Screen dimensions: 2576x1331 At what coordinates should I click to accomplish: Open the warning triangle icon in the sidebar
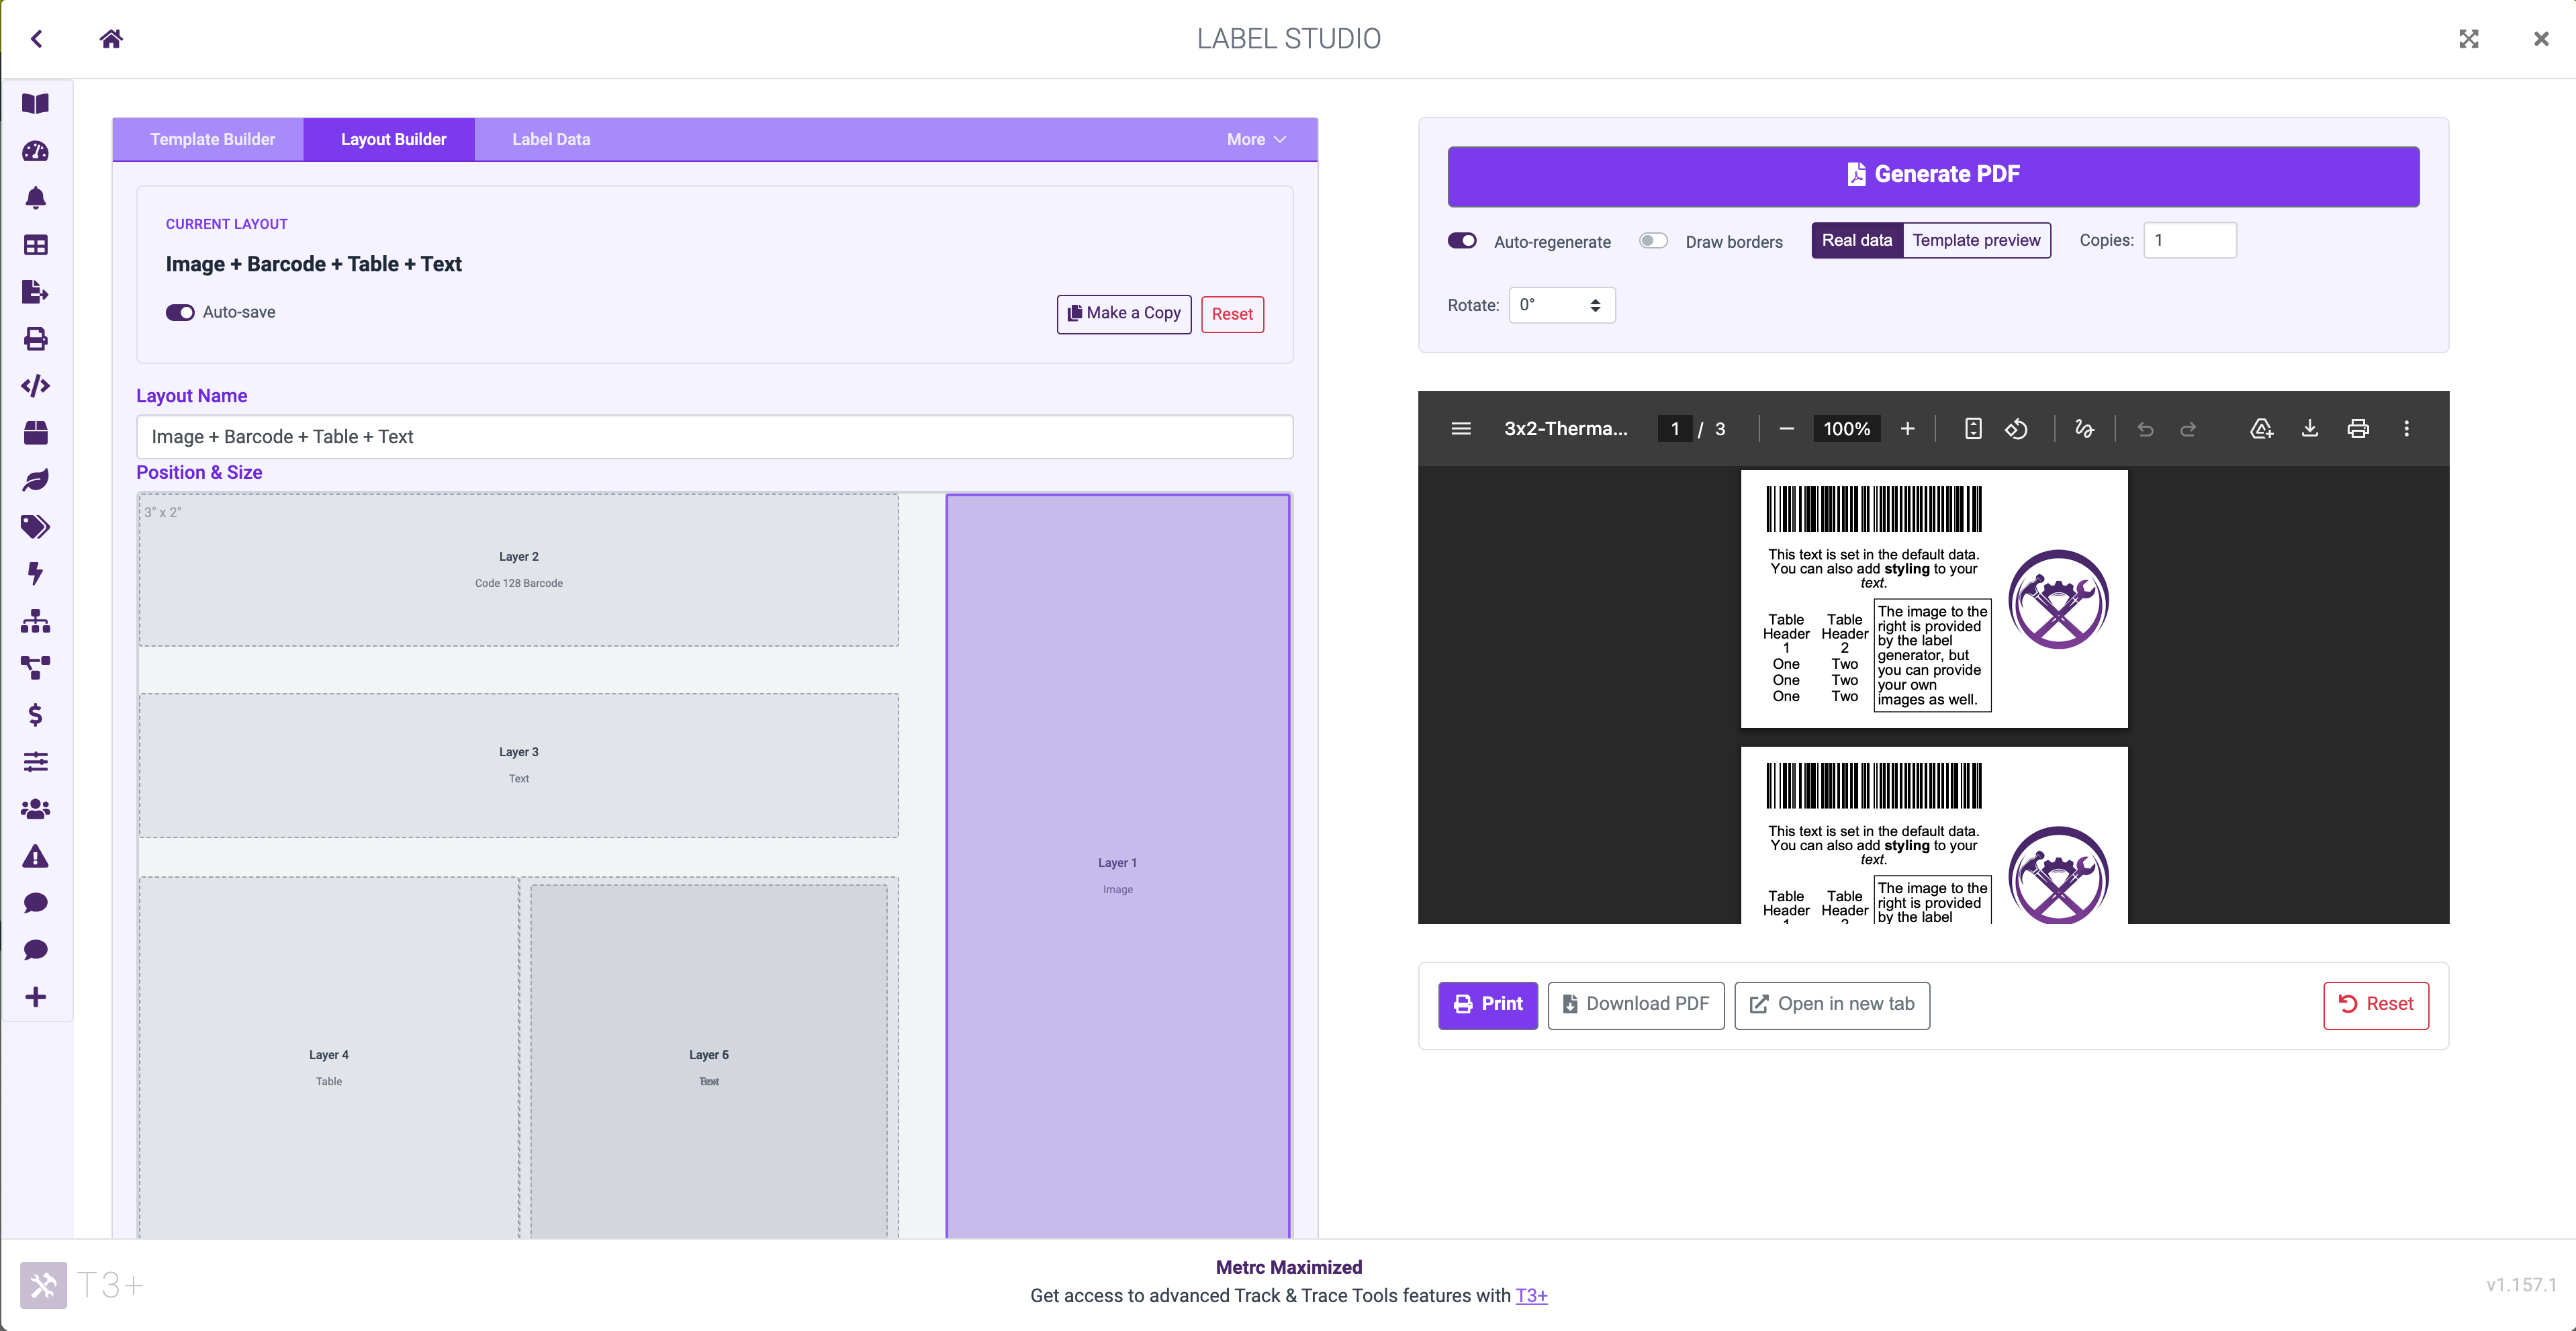pyautogui.click(x=36, y=856)
